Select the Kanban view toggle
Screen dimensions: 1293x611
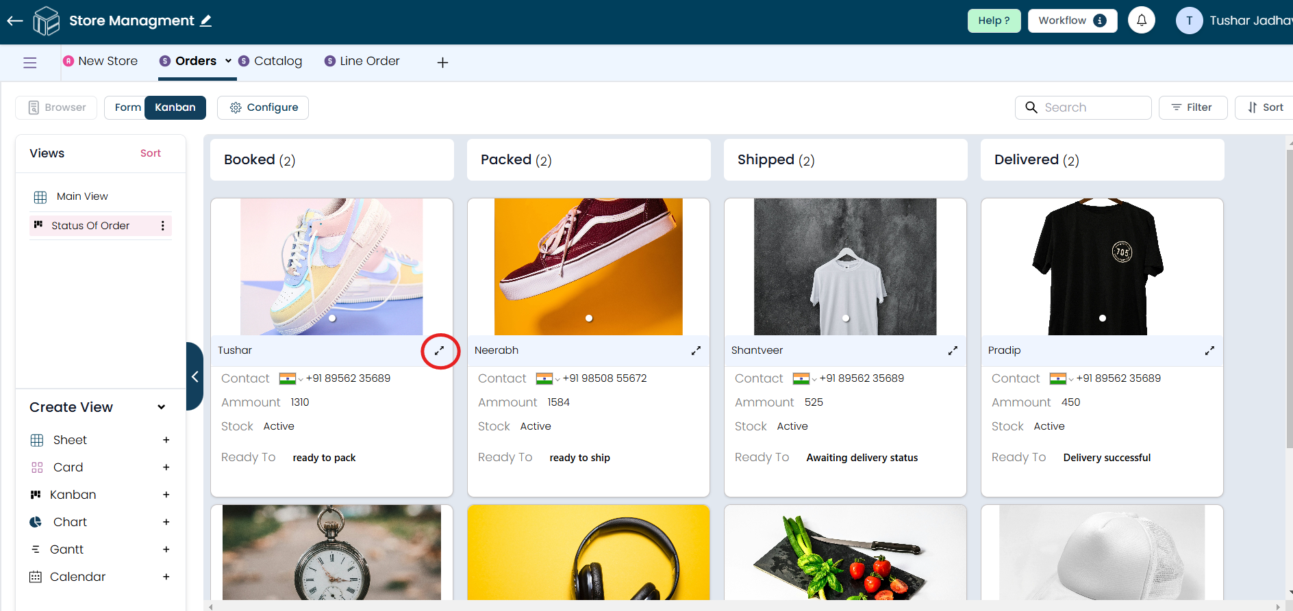coord(175,107)
